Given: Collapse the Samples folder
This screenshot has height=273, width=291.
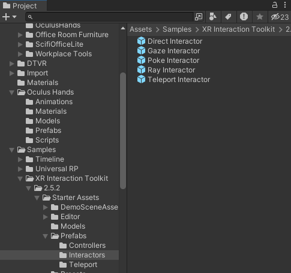Looking at the screenshot, I should 12,150.
